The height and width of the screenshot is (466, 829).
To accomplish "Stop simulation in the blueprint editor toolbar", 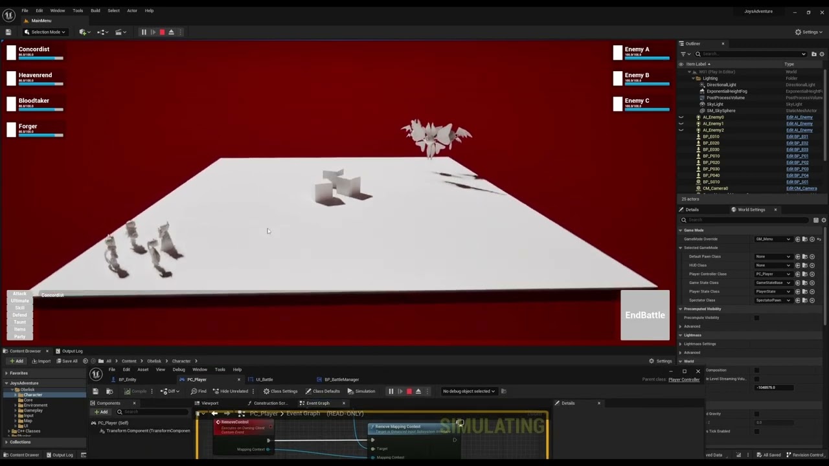I will 409,391.
